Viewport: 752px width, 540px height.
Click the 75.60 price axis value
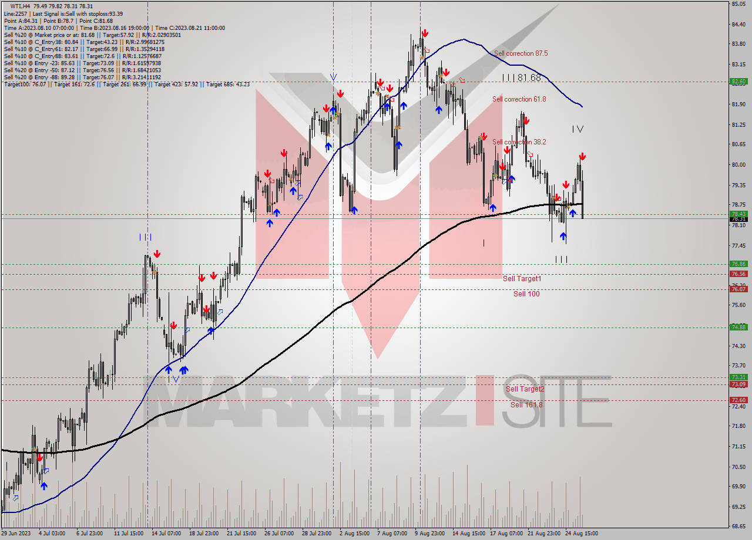(x=738, y=305)
